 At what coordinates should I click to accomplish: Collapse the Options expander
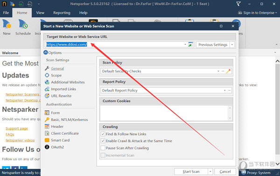tap(46, 53)
